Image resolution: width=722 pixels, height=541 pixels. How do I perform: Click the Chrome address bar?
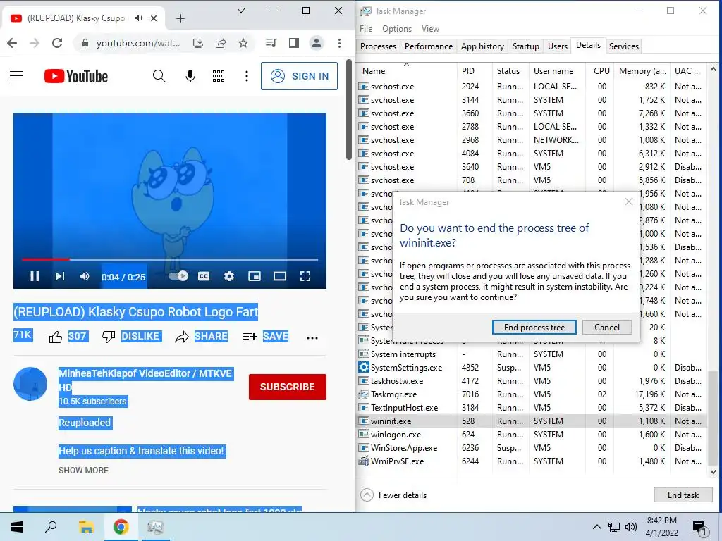[137, 43]
